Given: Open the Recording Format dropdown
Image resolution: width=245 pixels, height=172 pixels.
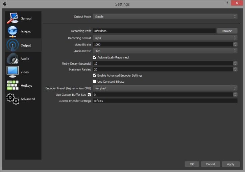Looking at the screenshot, I should (165, 38).
